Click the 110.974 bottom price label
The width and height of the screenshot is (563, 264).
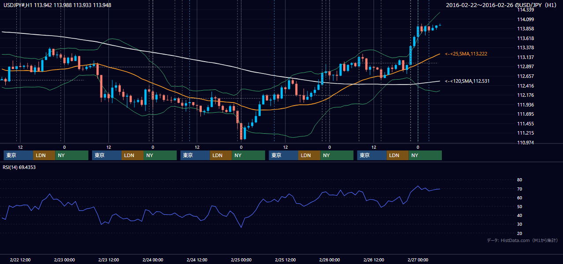pos(525,143)
